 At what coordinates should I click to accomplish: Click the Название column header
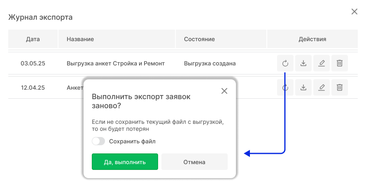(80, 39)
